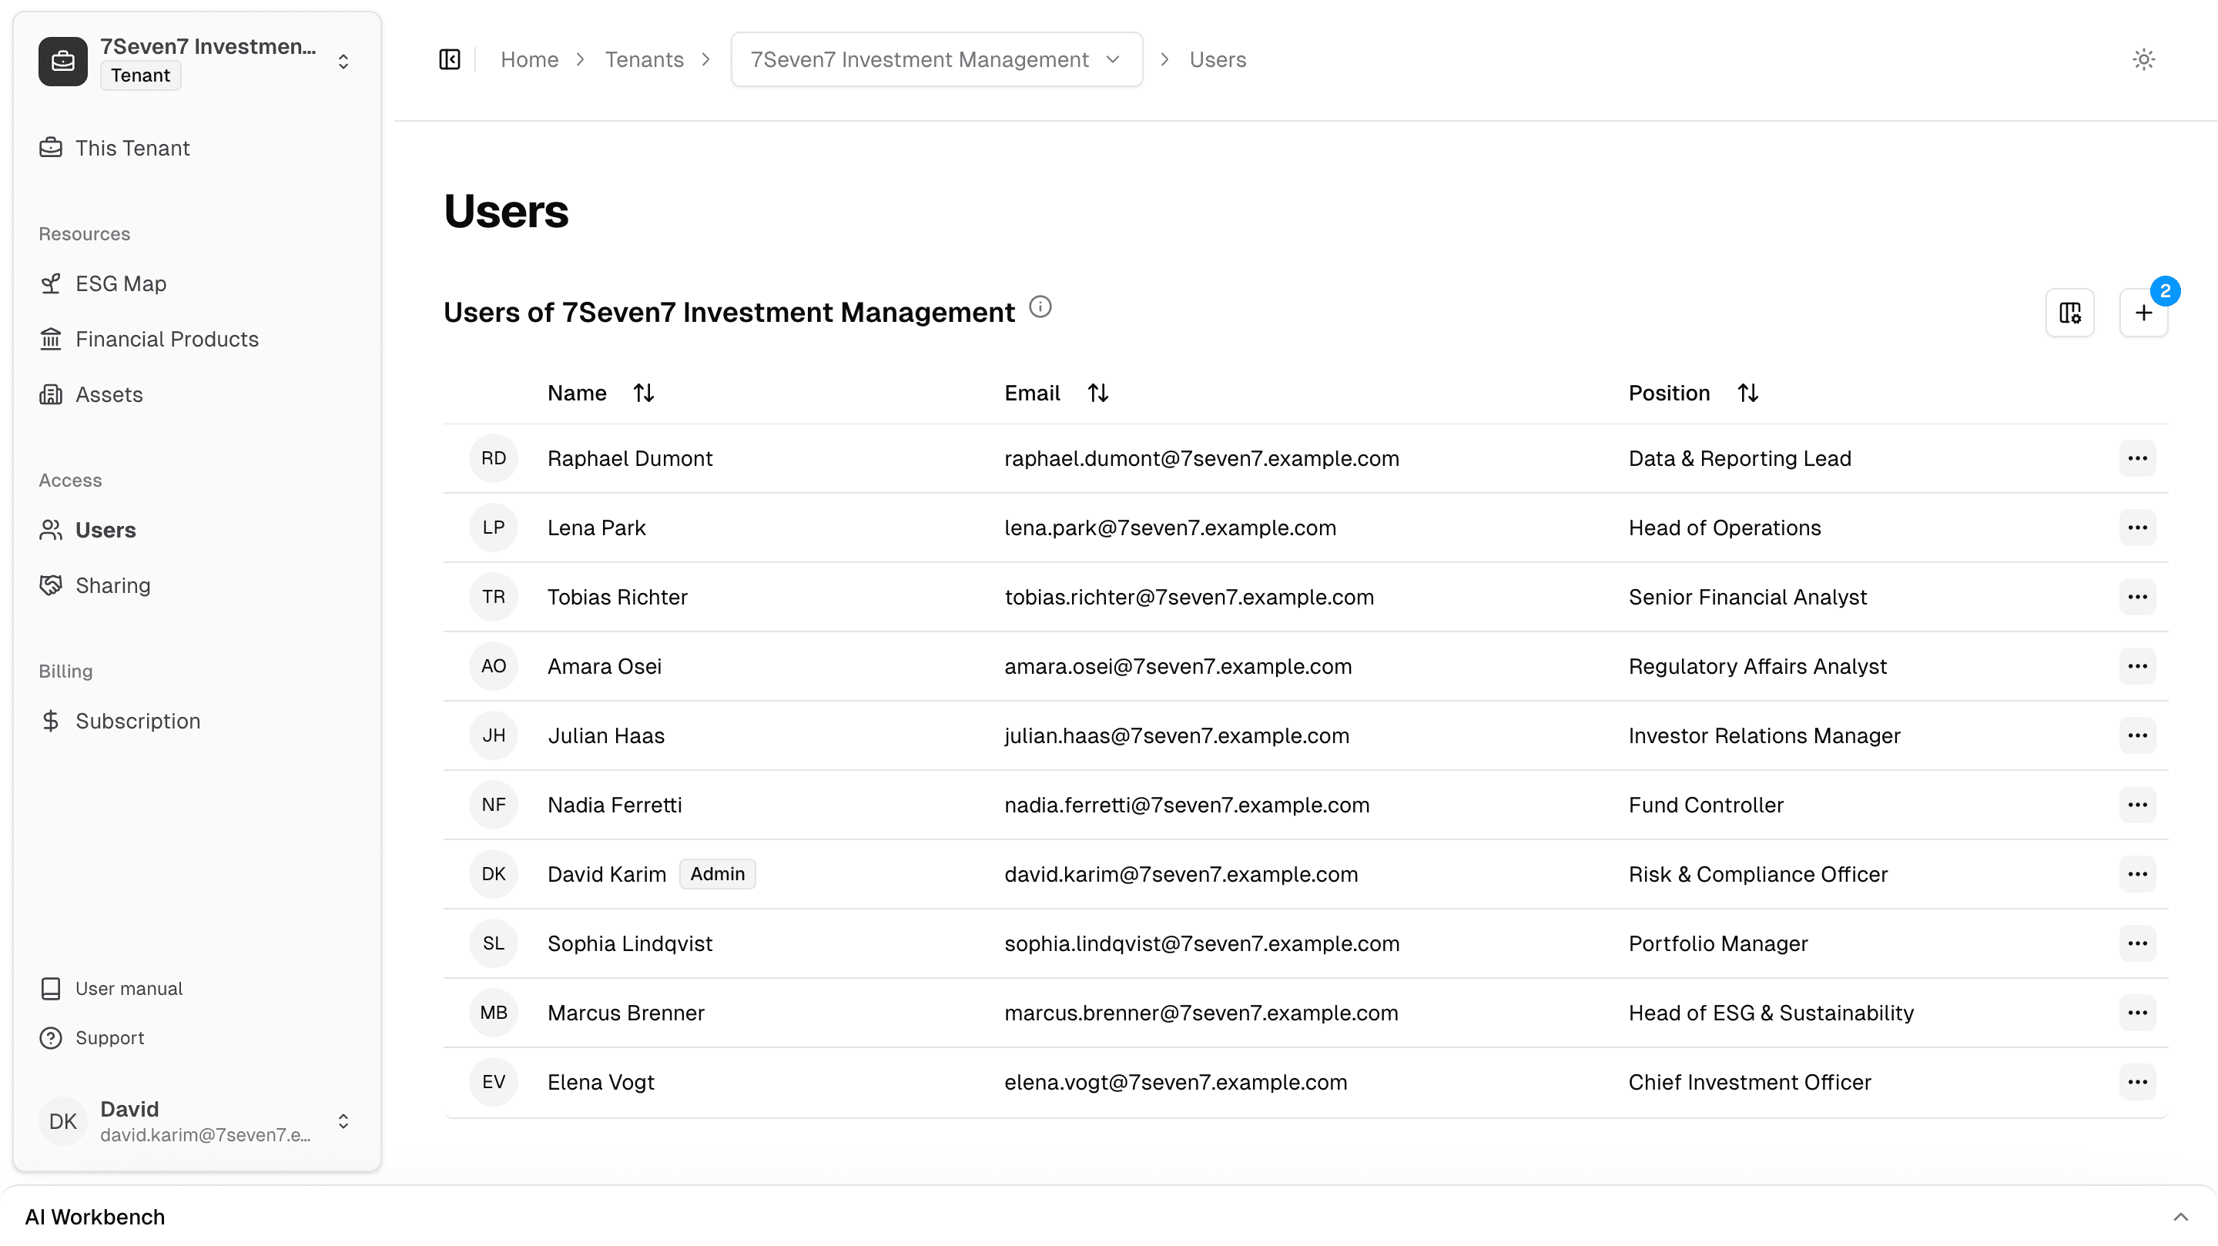Click Regulatory Affairs Analyst position
Viewport: 2218px width, 1246px height.
[x=1757, y=666]
